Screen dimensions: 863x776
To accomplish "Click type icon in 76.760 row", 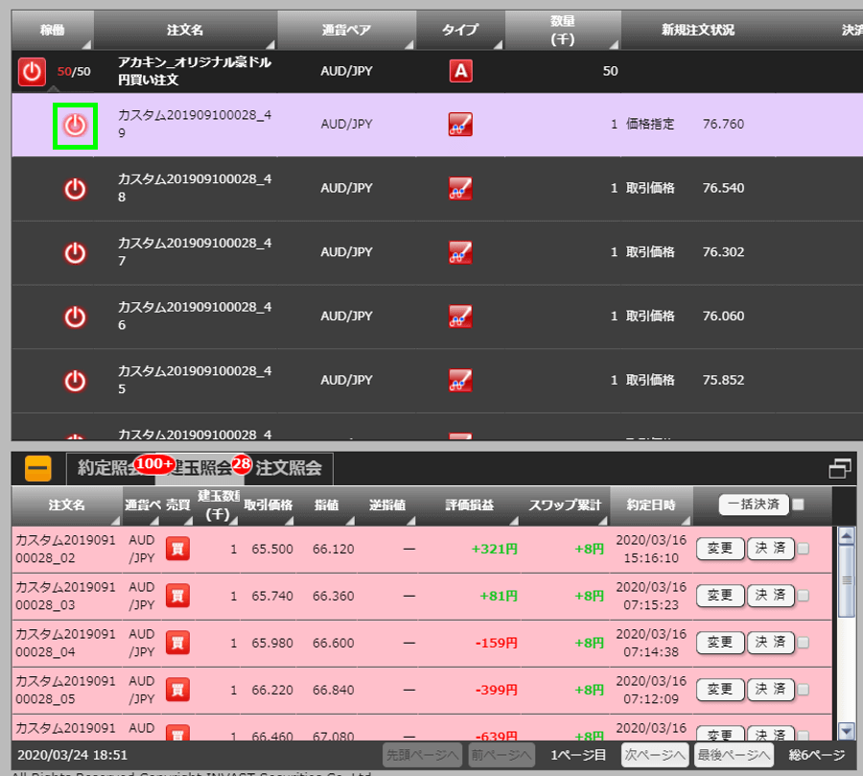I will (460, 125).
